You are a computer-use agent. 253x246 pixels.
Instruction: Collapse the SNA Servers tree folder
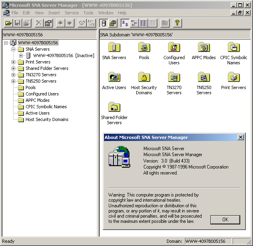tap(14, 49)
